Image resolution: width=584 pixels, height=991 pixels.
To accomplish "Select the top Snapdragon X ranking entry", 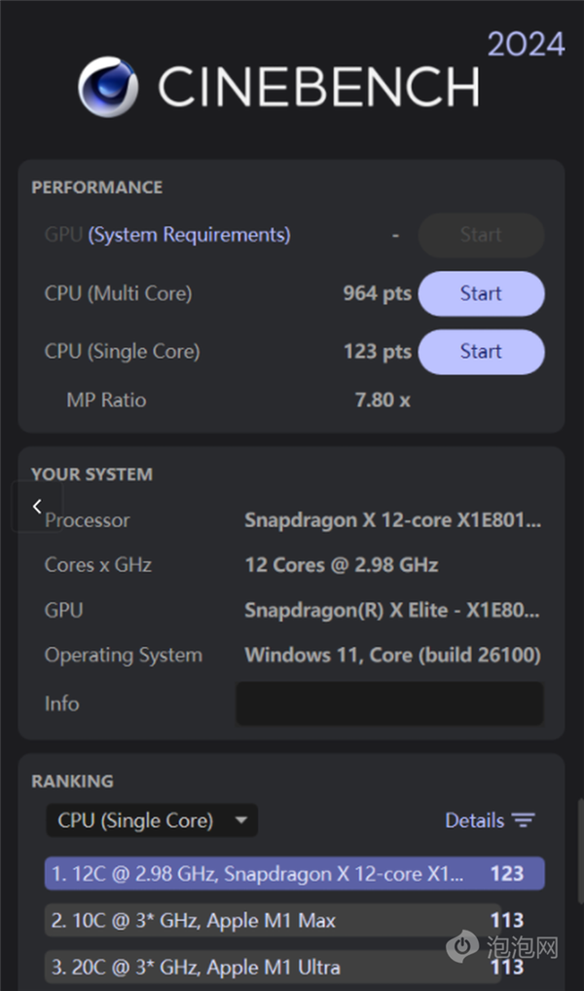I will tap(292, 873).
